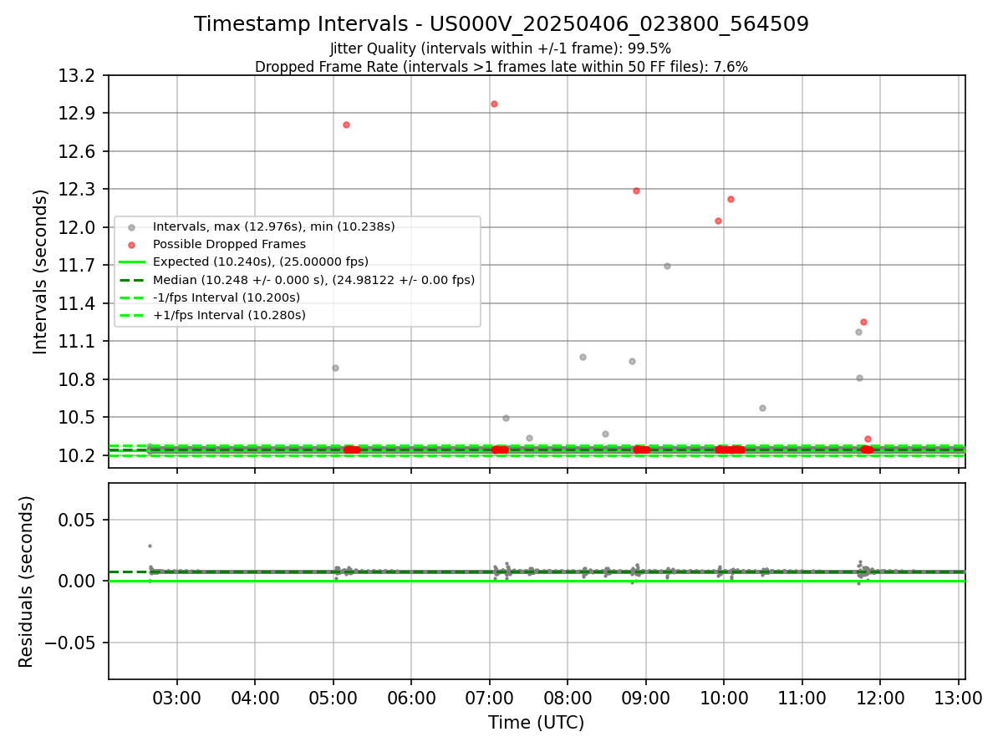Click the 'Residuals (seconds)' y-axis label
The image size is (1003, 752).
click(x=27, y=582)
